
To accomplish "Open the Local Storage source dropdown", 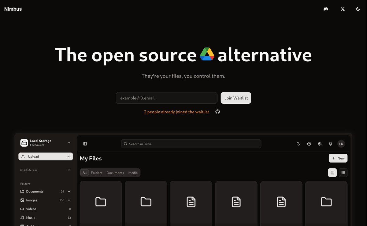I will click(x=46, y=143).
